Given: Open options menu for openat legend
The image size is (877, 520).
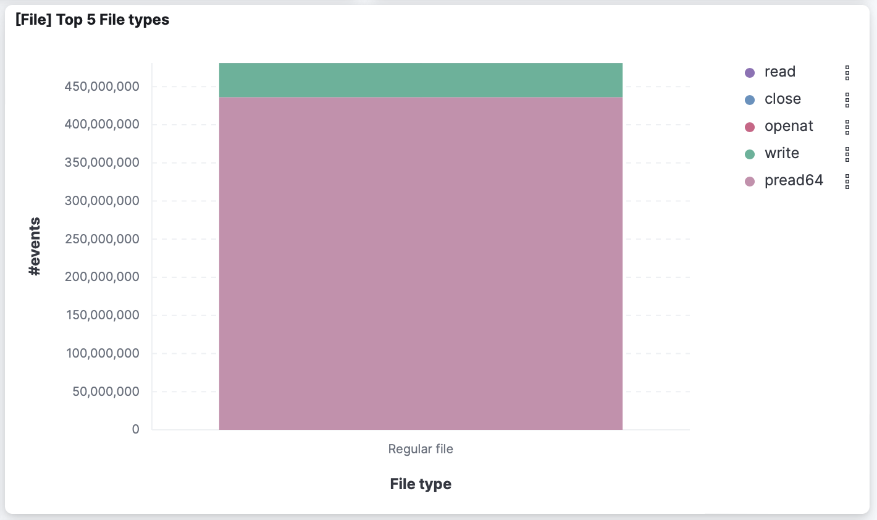Looking at the screenshot, I should (x=847, y=127).
